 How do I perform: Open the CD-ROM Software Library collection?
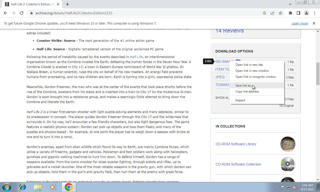coord(236,144)
